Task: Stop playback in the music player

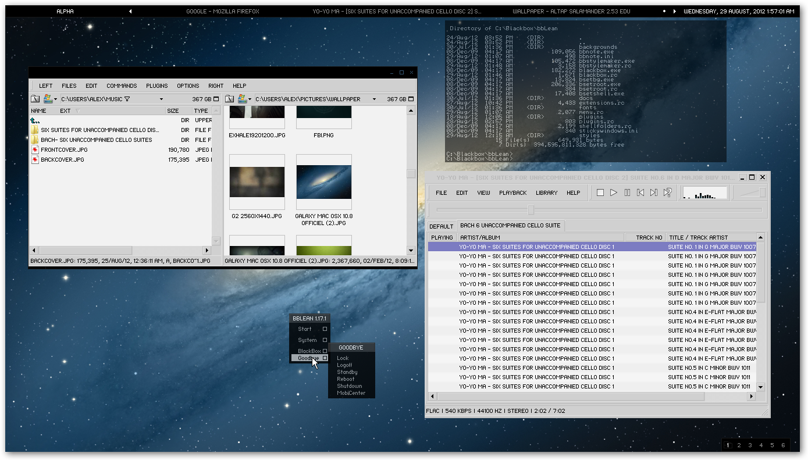Action: [600, 192]
